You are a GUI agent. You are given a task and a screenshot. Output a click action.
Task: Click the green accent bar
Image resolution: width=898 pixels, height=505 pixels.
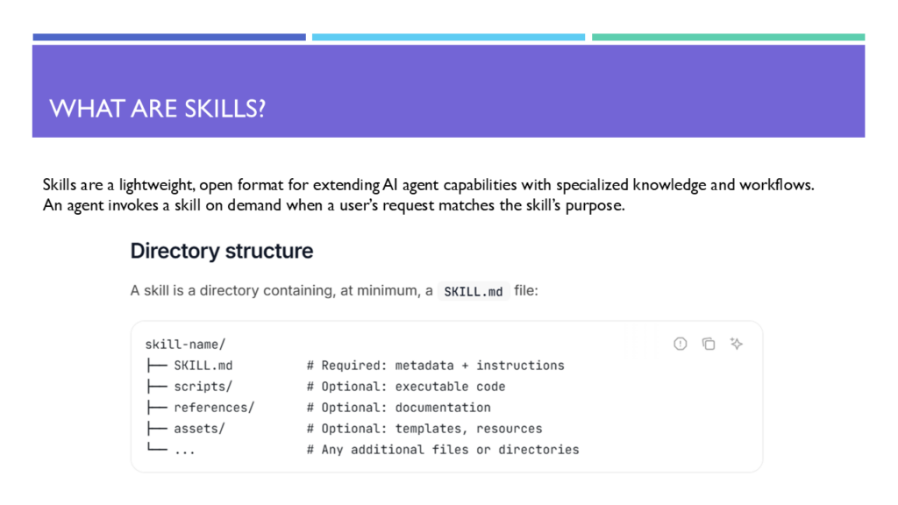click(728, 37)
